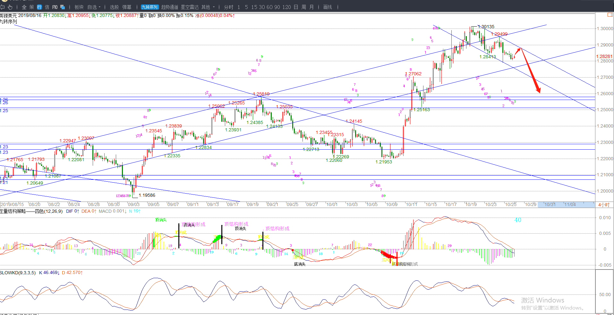This screenshot has height=315, width=614.
Task: Click the DEA value label
Action: (89, 211)
